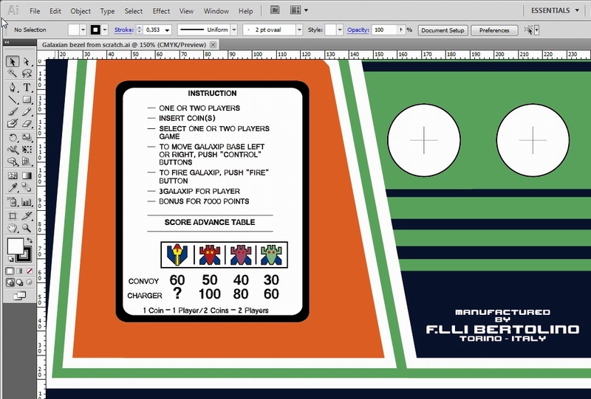Select the Hand tool
Screen dimensions: 591x399
tap(13, 228)
